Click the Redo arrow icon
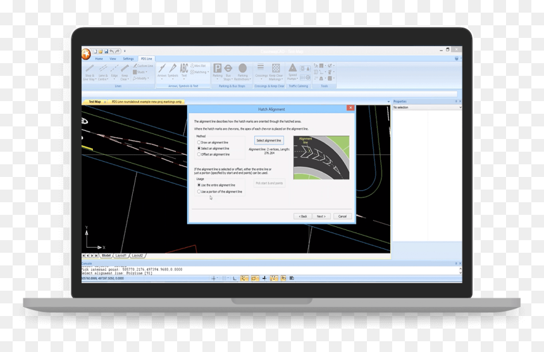 tap(117, 51)
